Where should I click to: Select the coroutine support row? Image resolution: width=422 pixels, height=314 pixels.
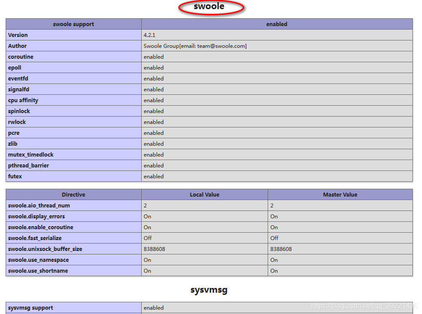(x=20, y=57)
